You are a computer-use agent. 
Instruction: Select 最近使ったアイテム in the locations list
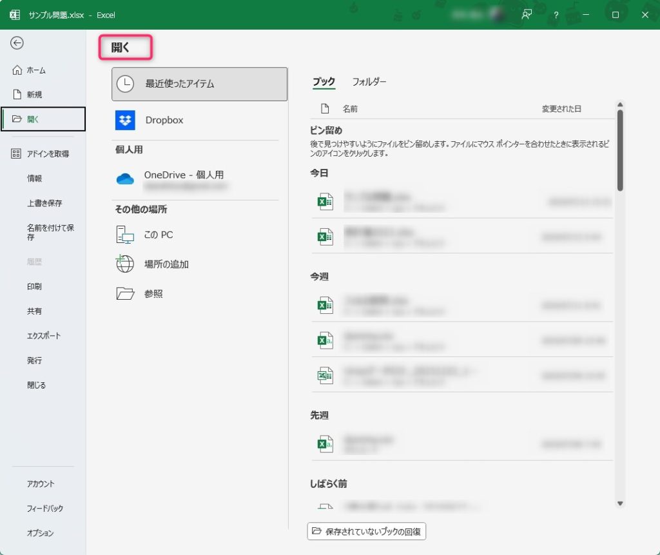[199, 84]
